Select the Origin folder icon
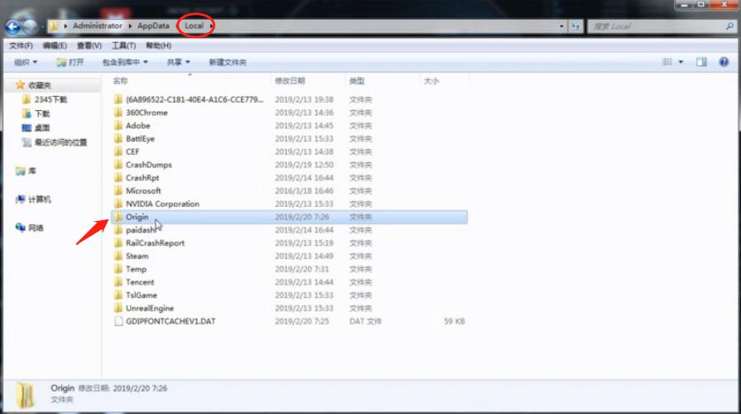 pos(118,217)
